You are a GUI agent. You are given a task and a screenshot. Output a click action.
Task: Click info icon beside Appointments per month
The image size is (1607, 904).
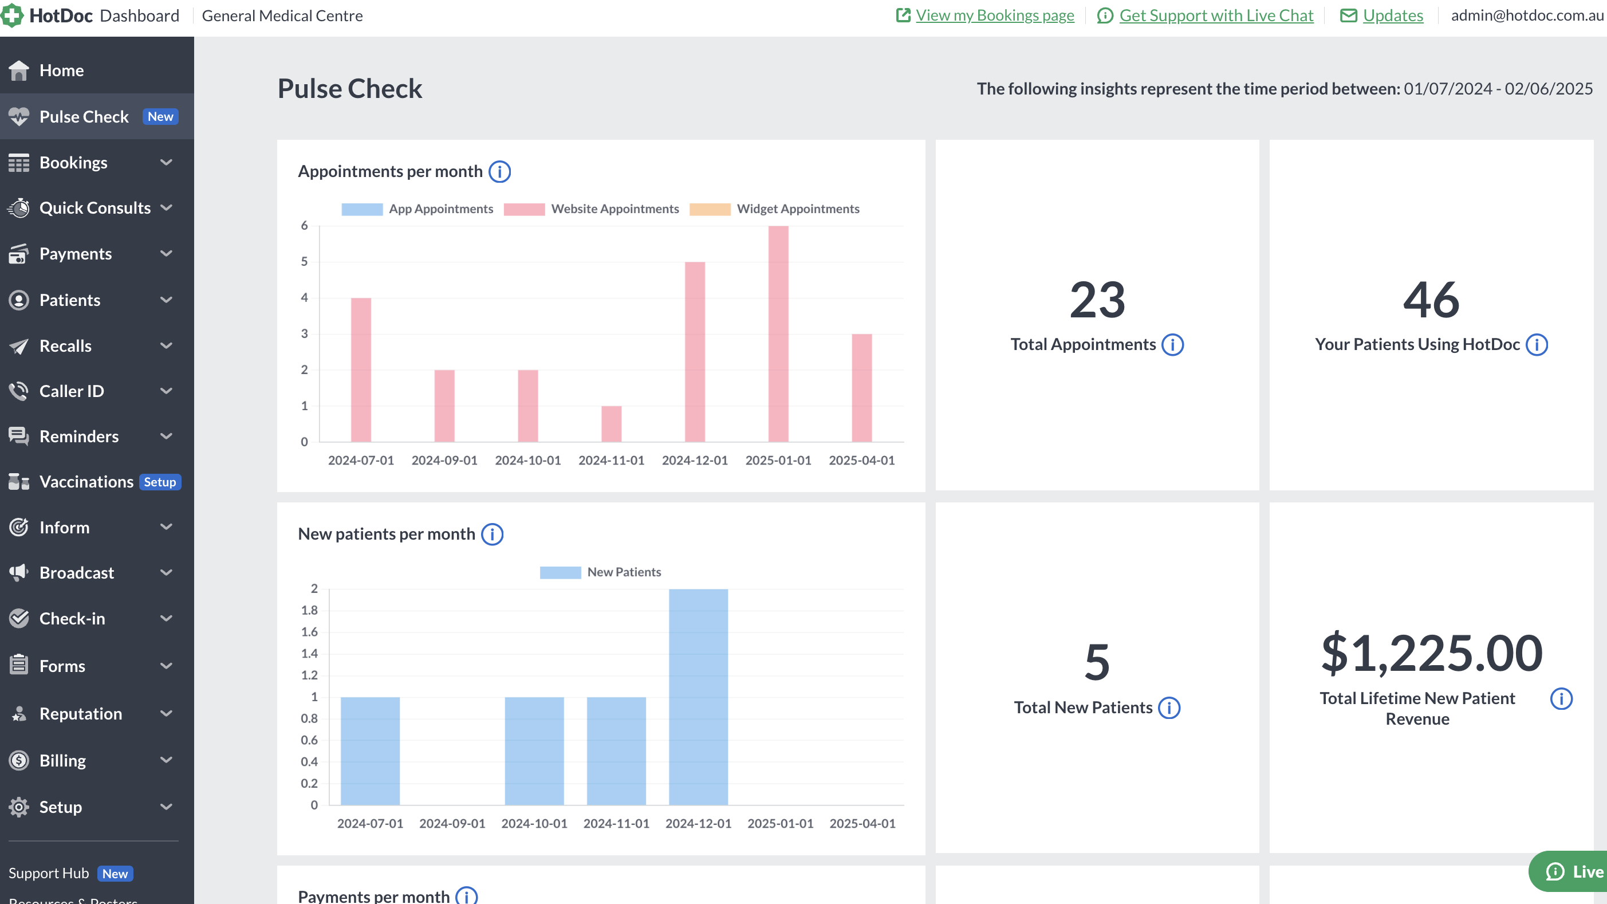[x=499, y=171]
